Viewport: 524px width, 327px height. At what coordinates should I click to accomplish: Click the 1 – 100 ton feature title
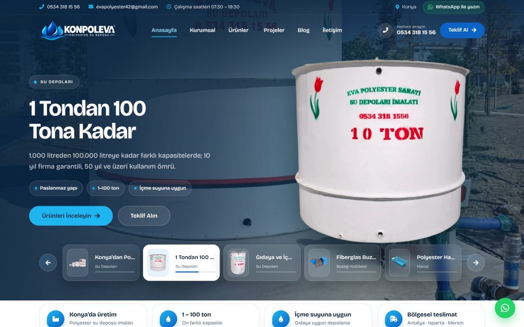pos(196,314)
